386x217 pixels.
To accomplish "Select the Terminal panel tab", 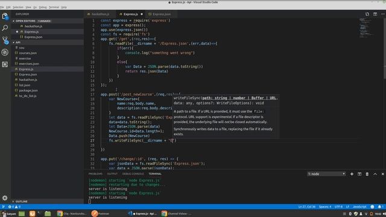I will click(x=155, y=174).
